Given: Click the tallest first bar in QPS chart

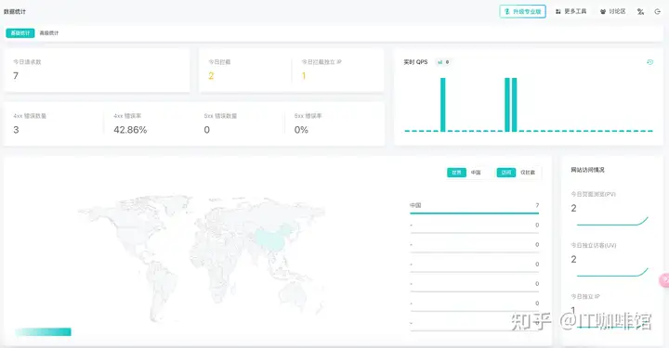Looking at the screenshot, I should pyautogui.click(x=443, y=105).
